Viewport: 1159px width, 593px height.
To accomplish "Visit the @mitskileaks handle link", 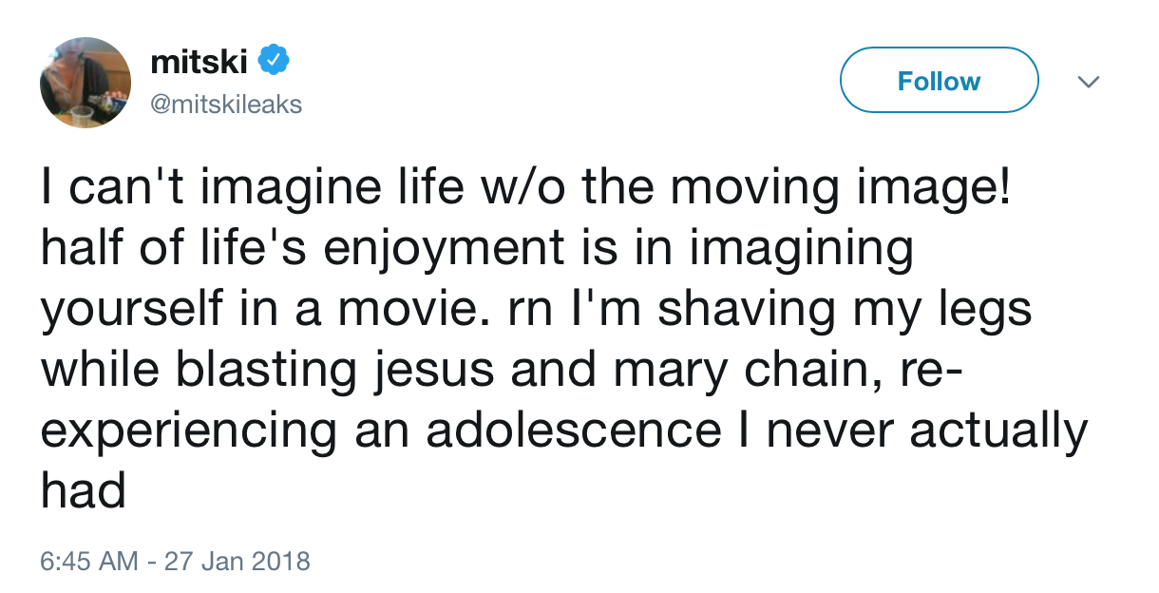I will (226, 104).
